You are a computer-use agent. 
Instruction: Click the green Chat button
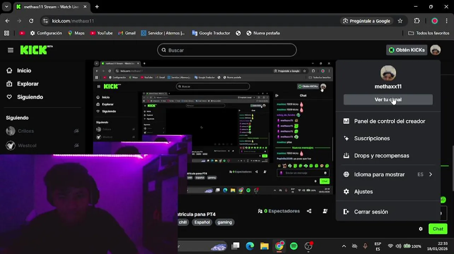438,229
